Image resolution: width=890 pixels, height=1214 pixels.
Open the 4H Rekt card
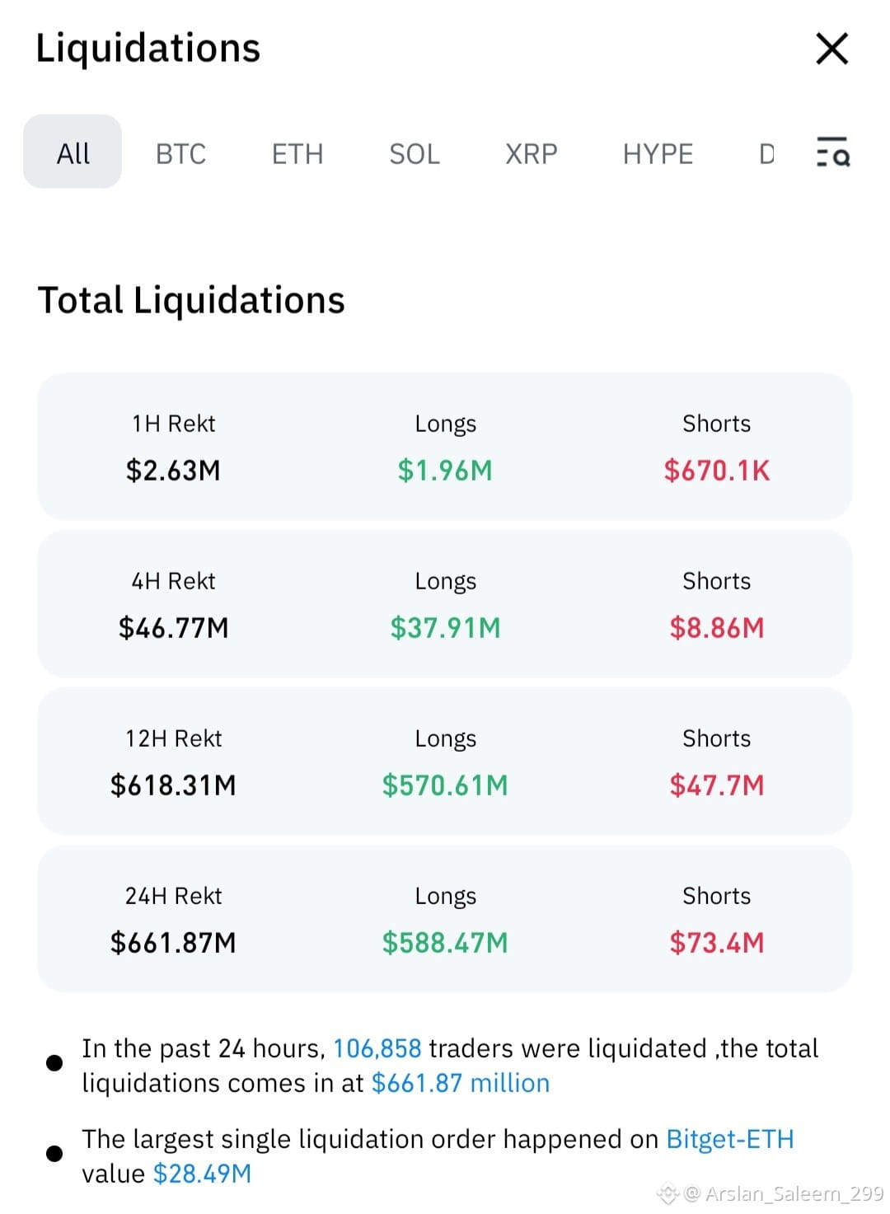(x=445, y=604)
